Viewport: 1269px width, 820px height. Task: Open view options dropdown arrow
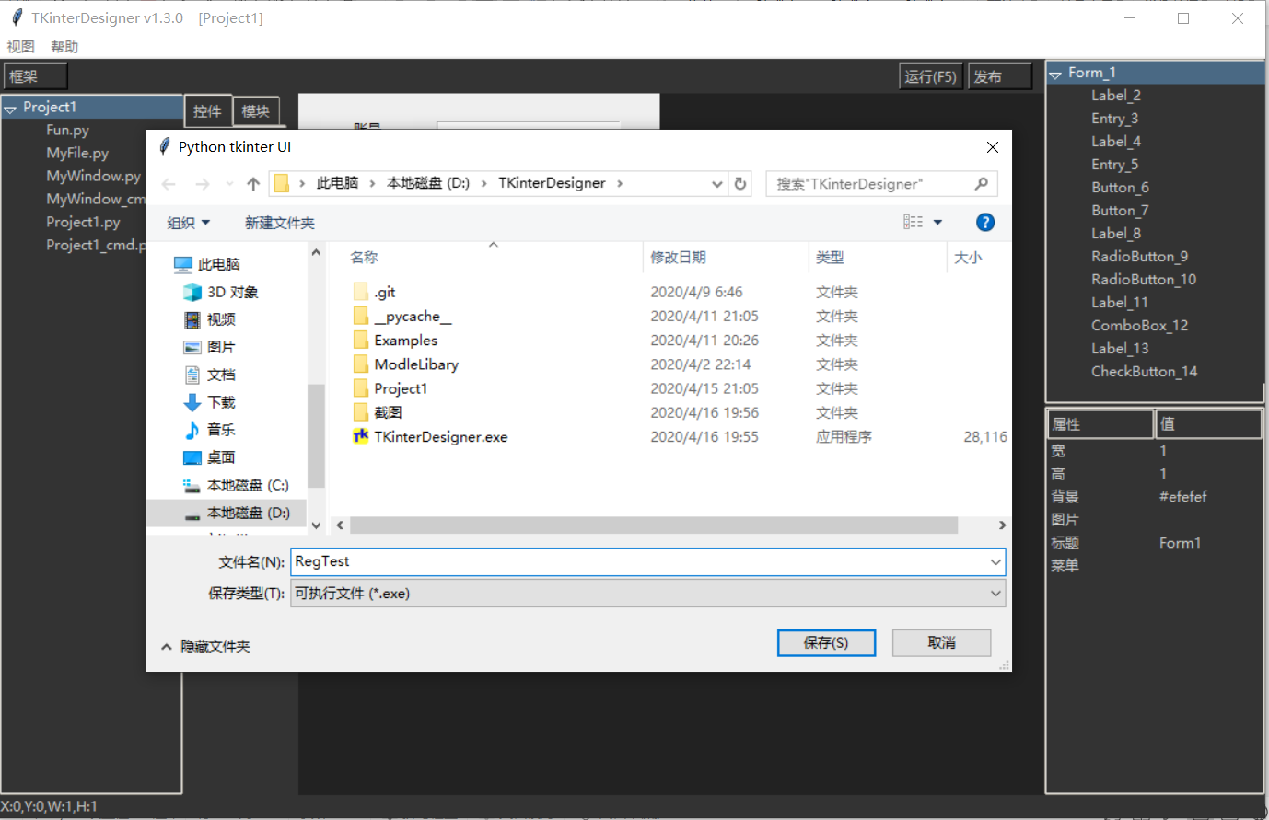[937, 222]
